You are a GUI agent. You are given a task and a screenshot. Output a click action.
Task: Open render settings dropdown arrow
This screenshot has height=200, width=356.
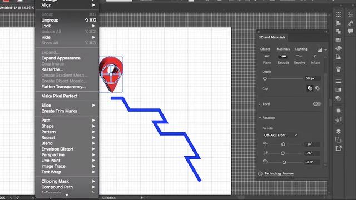coord(325,49)
